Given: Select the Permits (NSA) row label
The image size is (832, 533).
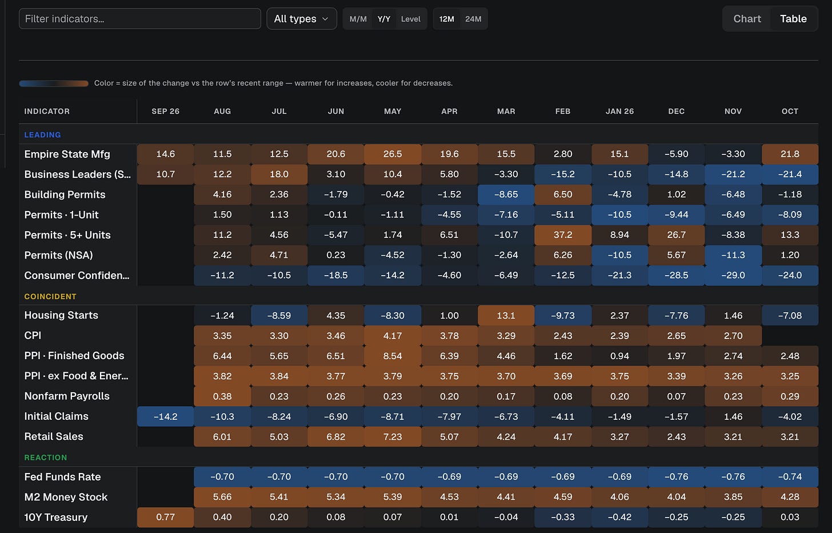Looking at the screenshot, I should tap(58, 255).
